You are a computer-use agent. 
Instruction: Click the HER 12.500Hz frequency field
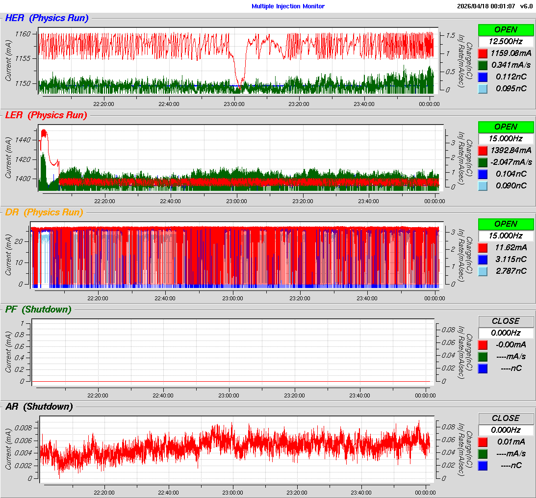[506, 41]
